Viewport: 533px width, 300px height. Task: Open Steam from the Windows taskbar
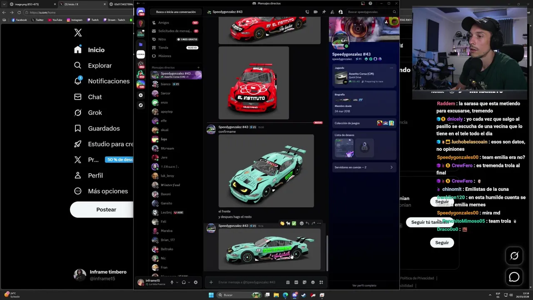pyautogui.click(x=304, y=295)
